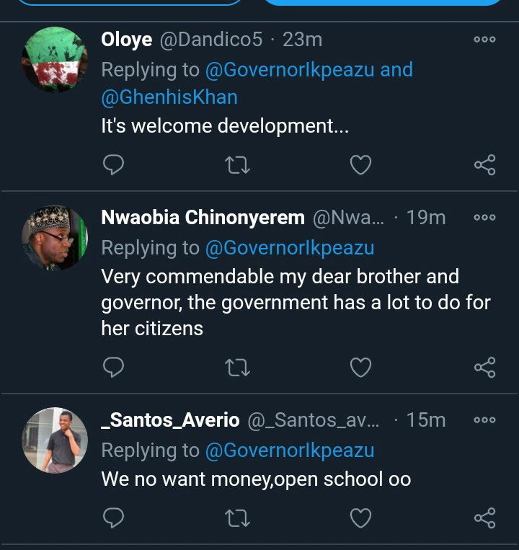
Task: Like _Santos_Averio's tweet
Action: click(x=360, y=518)
